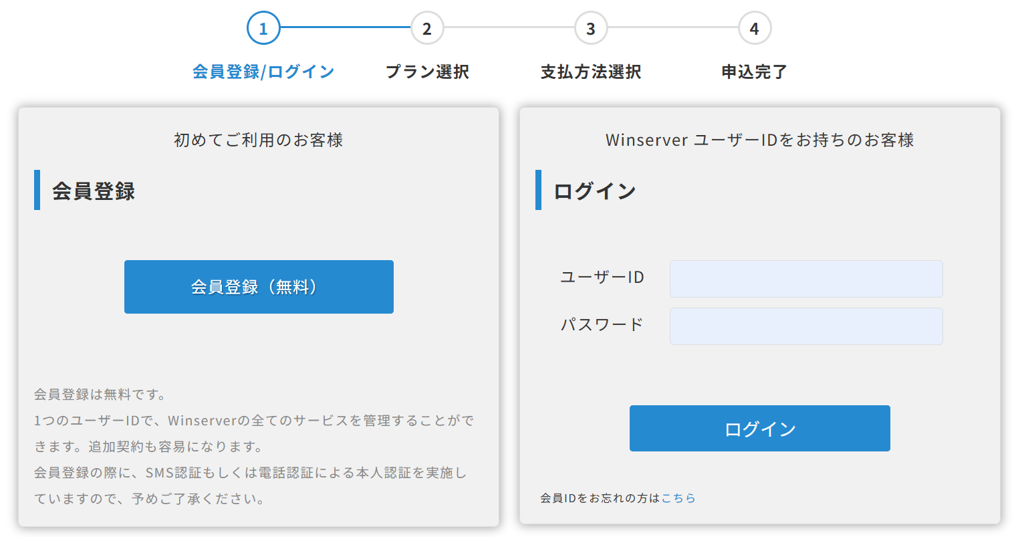Screen dimensions: 1022x537
Task: Click the step 4 circle in the progress indicator
Action: click(x=755, y=28)
